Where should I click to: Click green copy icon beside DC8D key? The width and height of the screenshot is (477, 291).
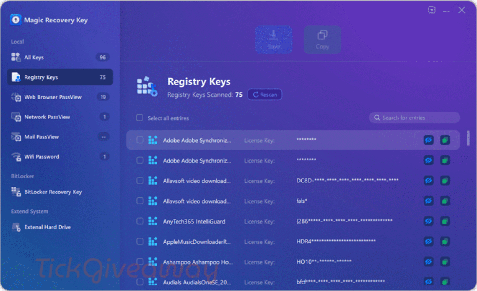click(445, 181)
